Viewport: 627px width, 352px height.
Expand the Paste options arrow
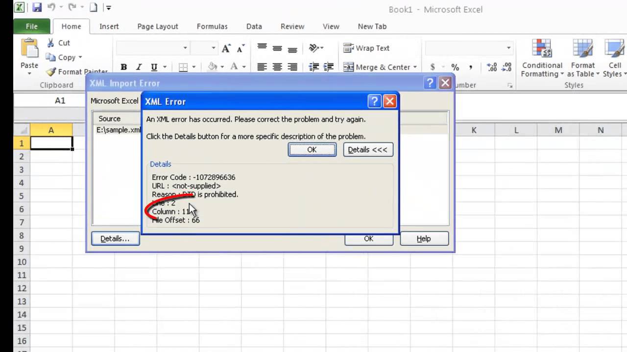[x=29, y=74]
